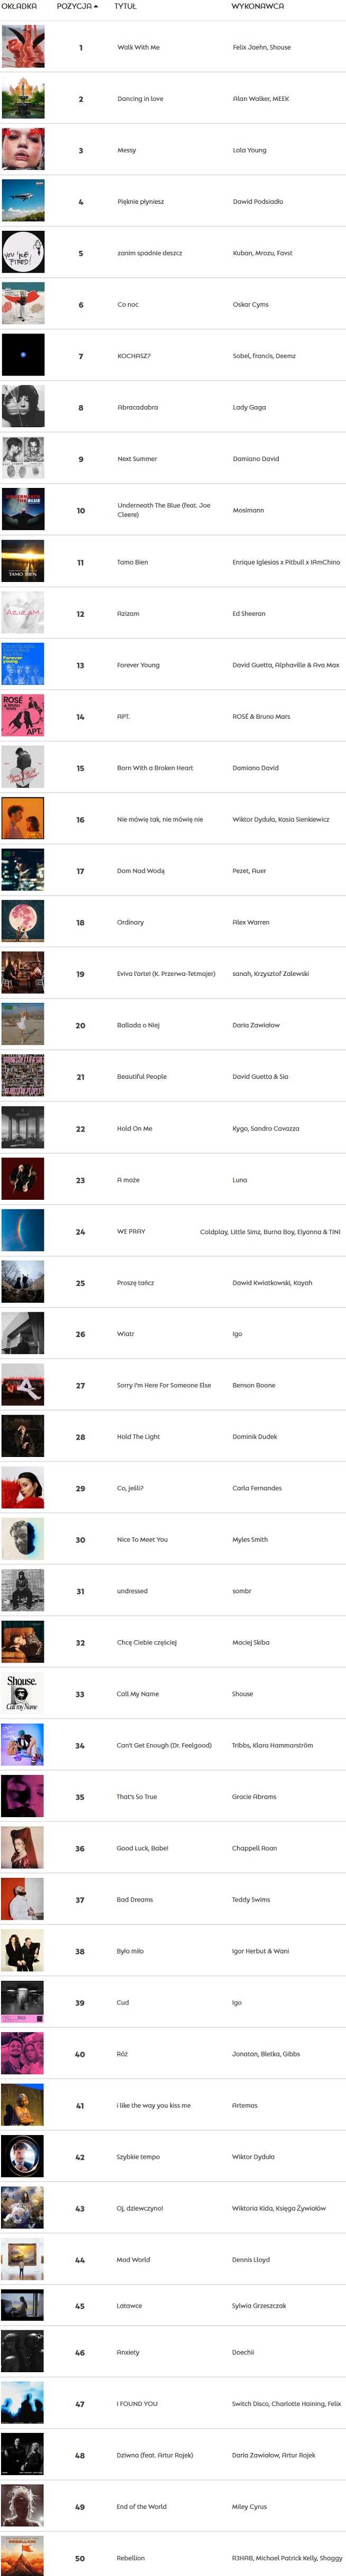Click the WYKONAWCA column header
Viewport: 346px width, 2576px height.
pos(257,6)
